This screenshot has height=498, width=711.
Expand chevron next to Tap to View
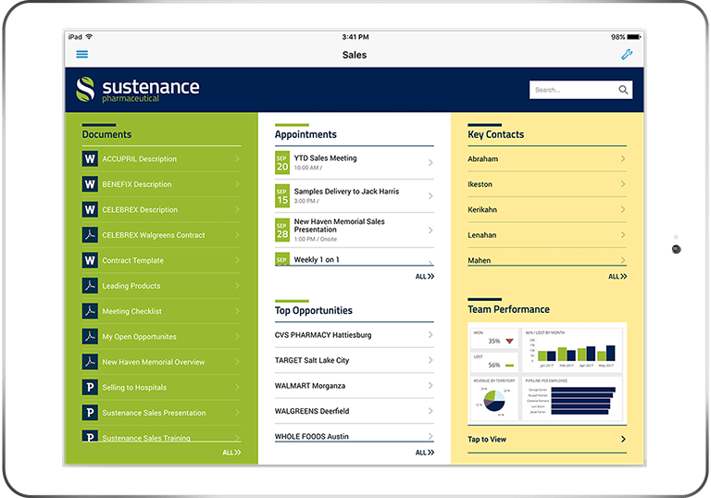(x=623, y=439)
